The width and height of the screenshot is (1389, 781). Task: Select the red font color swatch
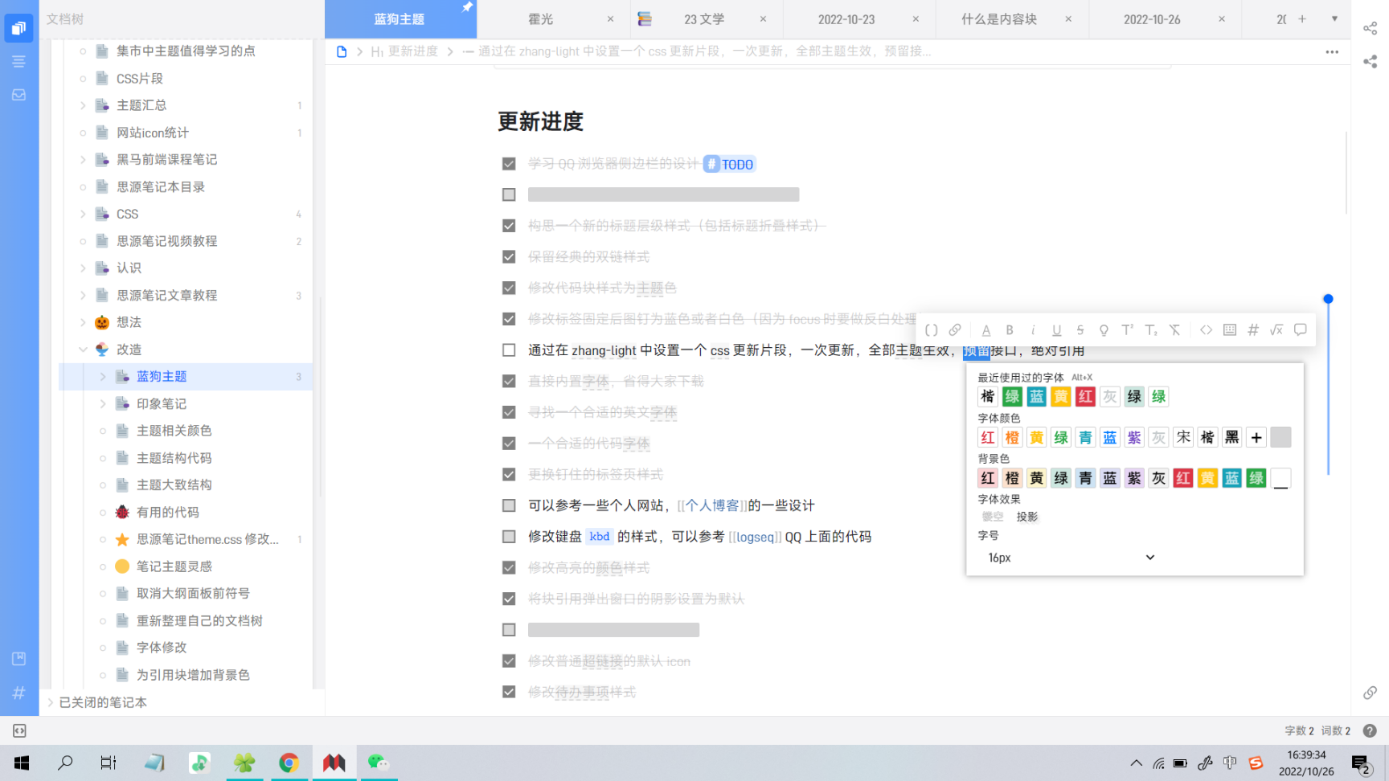click(x=987, y=437)
